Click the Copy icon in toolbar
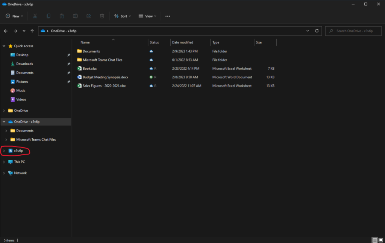Image resolution: width=385 pixels, height=243 pixels. coord(49,16)
